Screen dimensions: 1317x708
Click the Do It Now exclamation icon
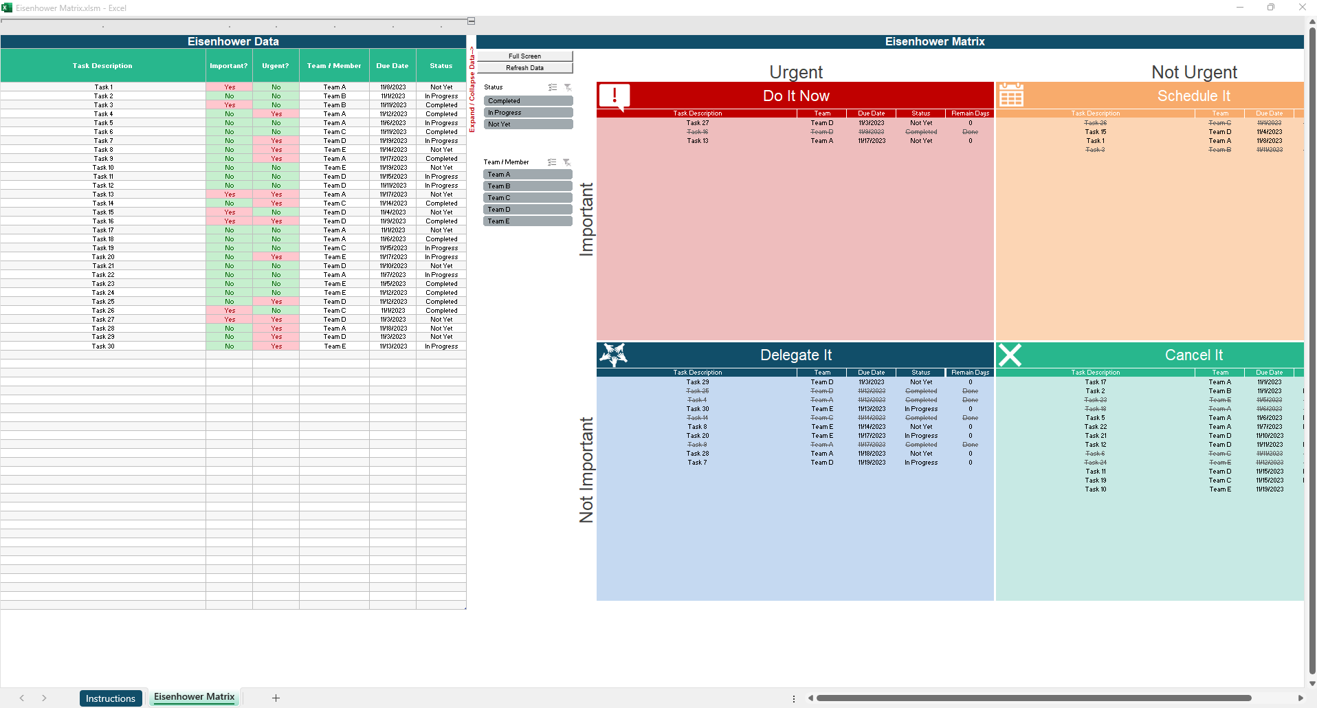coord(614,96)
